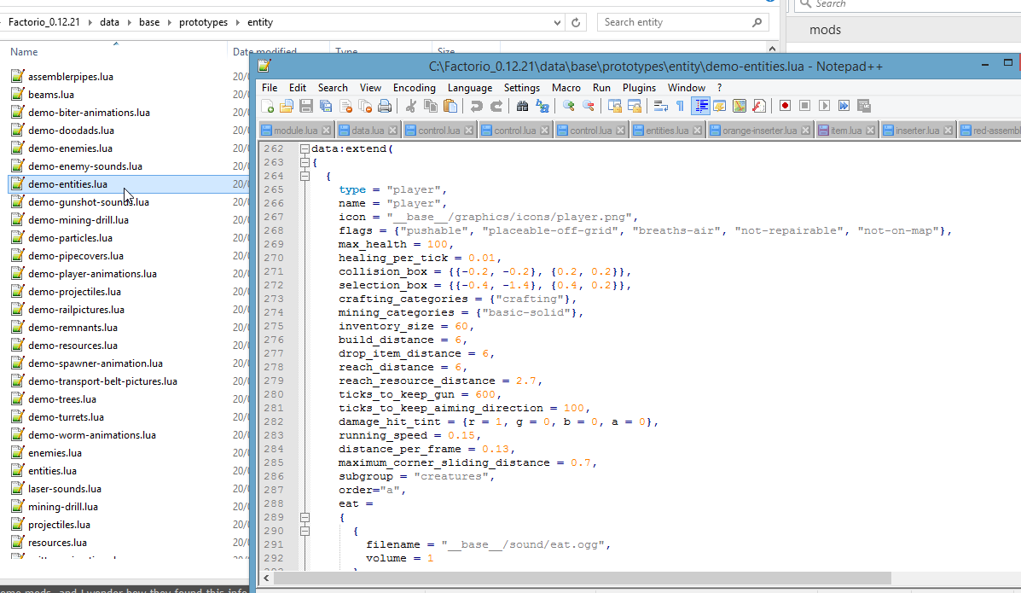Toggle word wrap in the editor
This screenshot has width=1021, height=593.
click(x=660, y=106)
